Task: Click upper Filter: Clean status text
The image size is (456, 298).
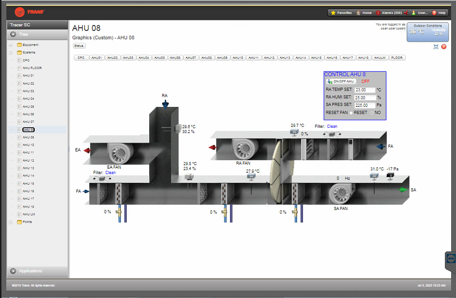Action: click(326, 126)
